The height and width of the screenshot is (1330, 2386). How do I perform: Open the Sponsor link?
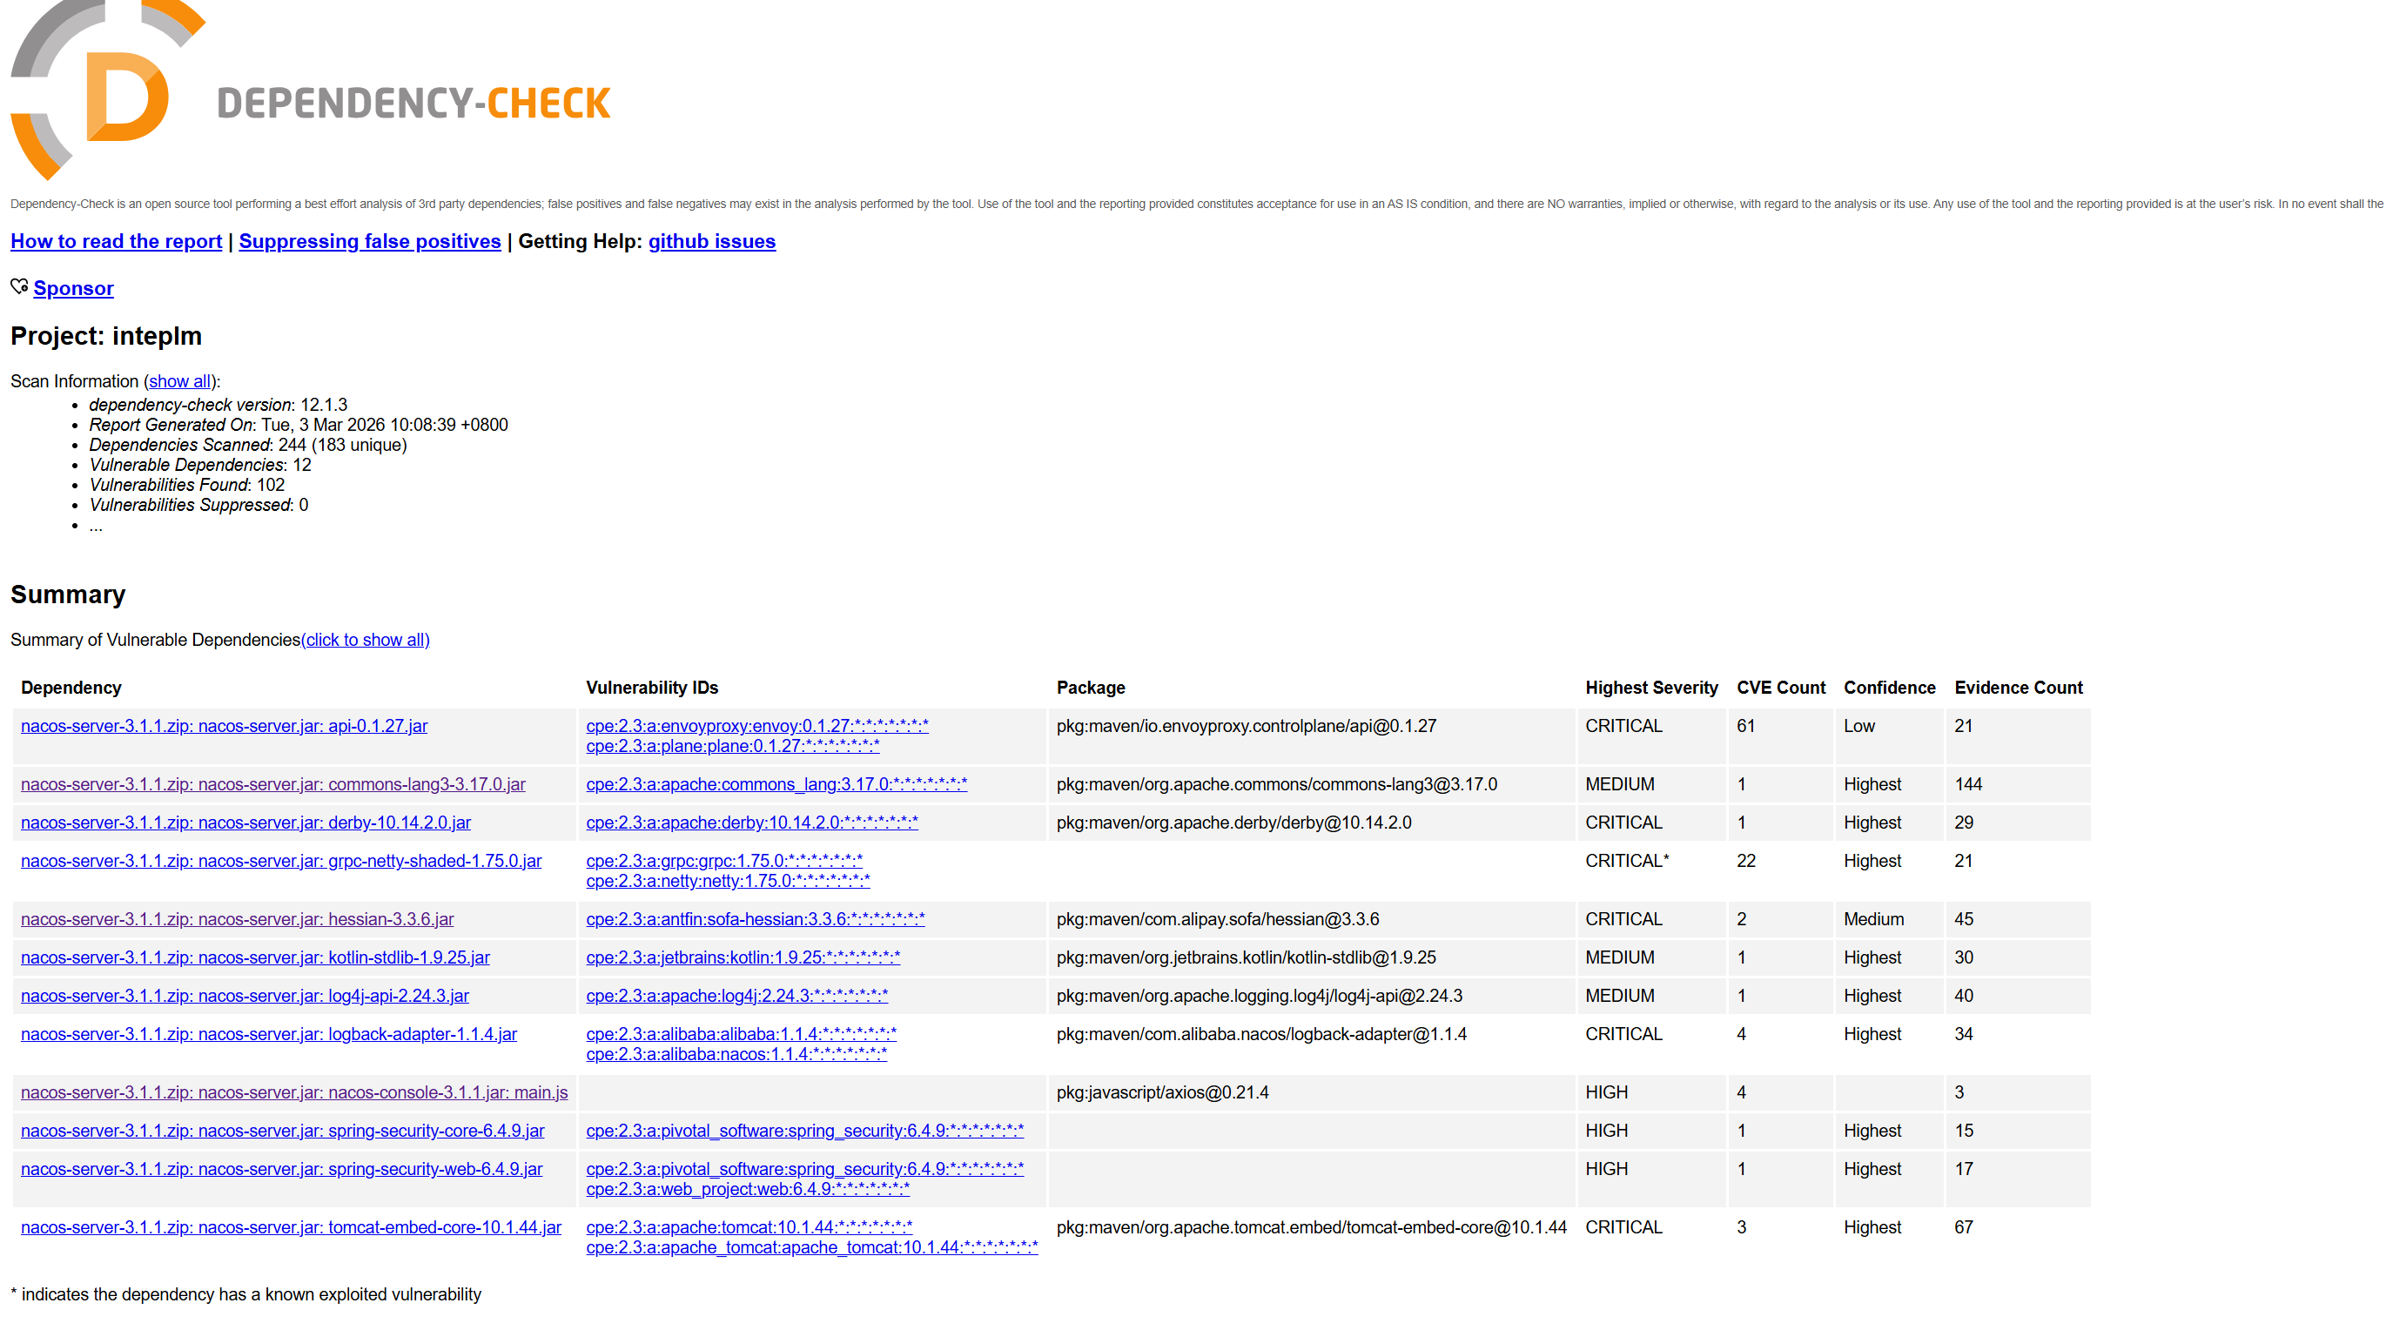(73, 288)
